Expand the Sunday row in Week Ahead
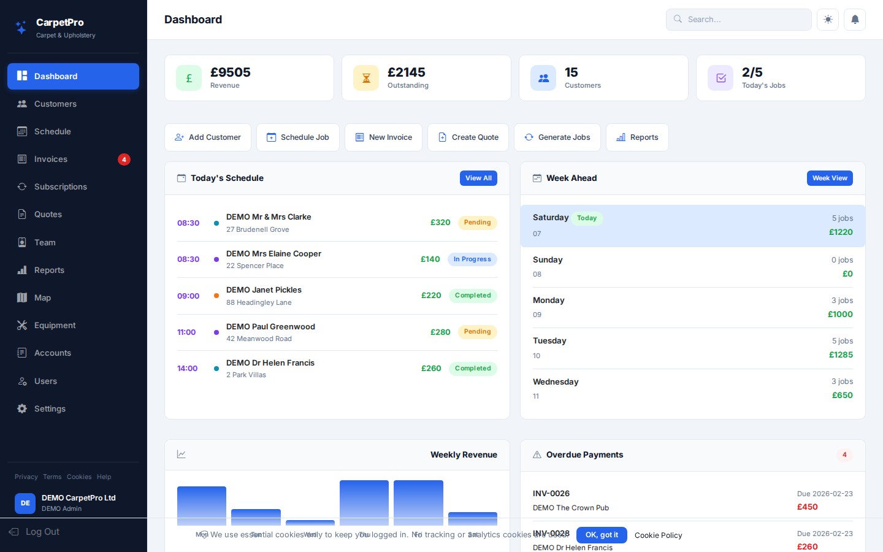Image resolution: width=883 pixels, height=552 pixels. (x=693, y=266)
